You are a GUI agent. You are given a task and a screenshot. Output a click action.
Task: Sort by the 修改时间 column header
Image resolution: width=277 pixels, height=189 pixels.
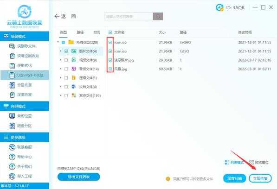point(245,32)
